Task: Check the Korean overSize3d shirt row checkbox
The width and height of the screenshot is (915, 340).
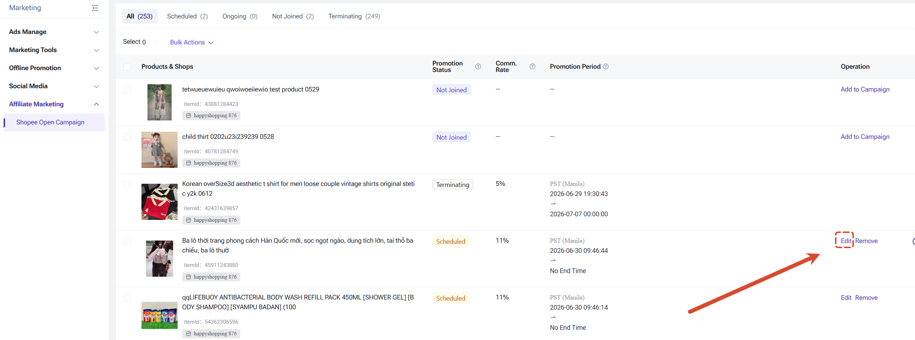Action: [x=127, y=184]
